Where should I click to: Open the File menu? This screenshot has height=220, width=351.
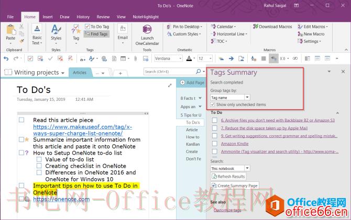point(10,17)
